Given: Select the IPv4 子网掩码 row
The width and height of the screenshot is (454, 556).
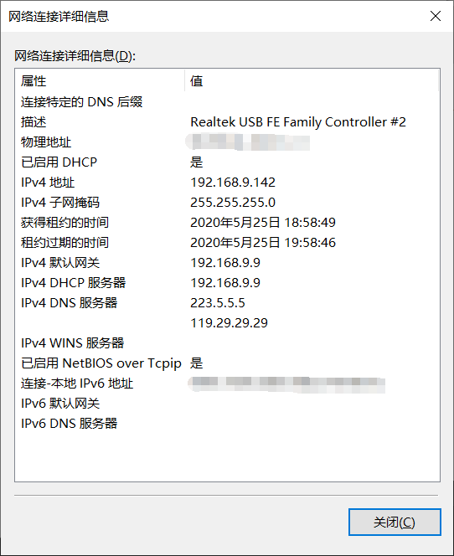Looking at the screenshot, I should click(227, 203).
